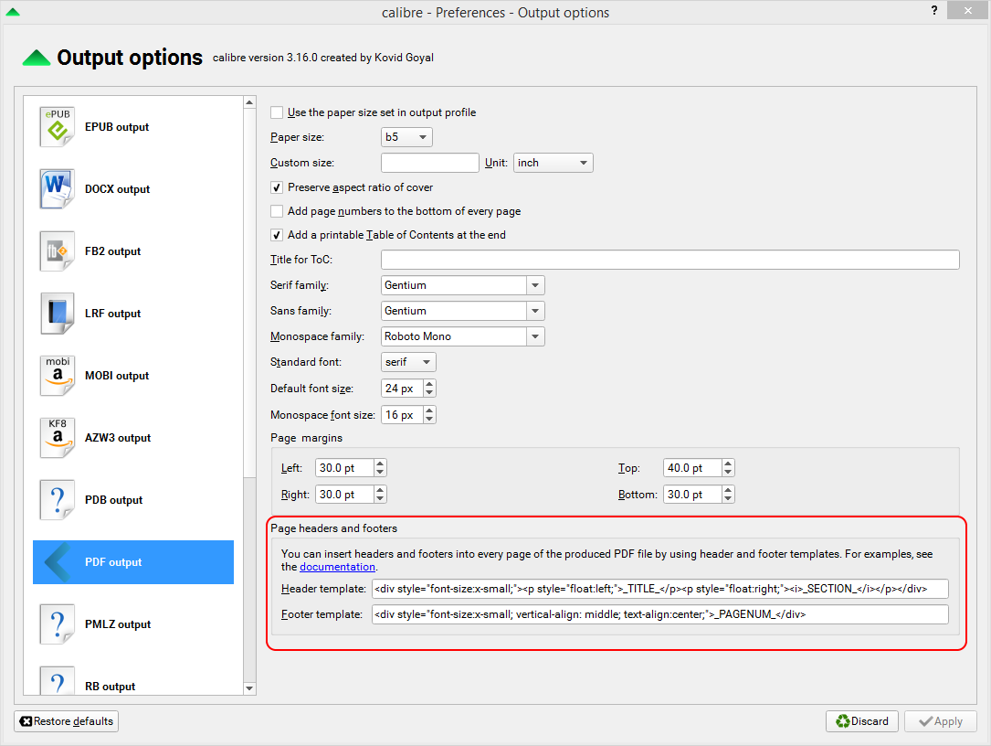
Task: Select DOCX output section
Action: coord(133,189)
